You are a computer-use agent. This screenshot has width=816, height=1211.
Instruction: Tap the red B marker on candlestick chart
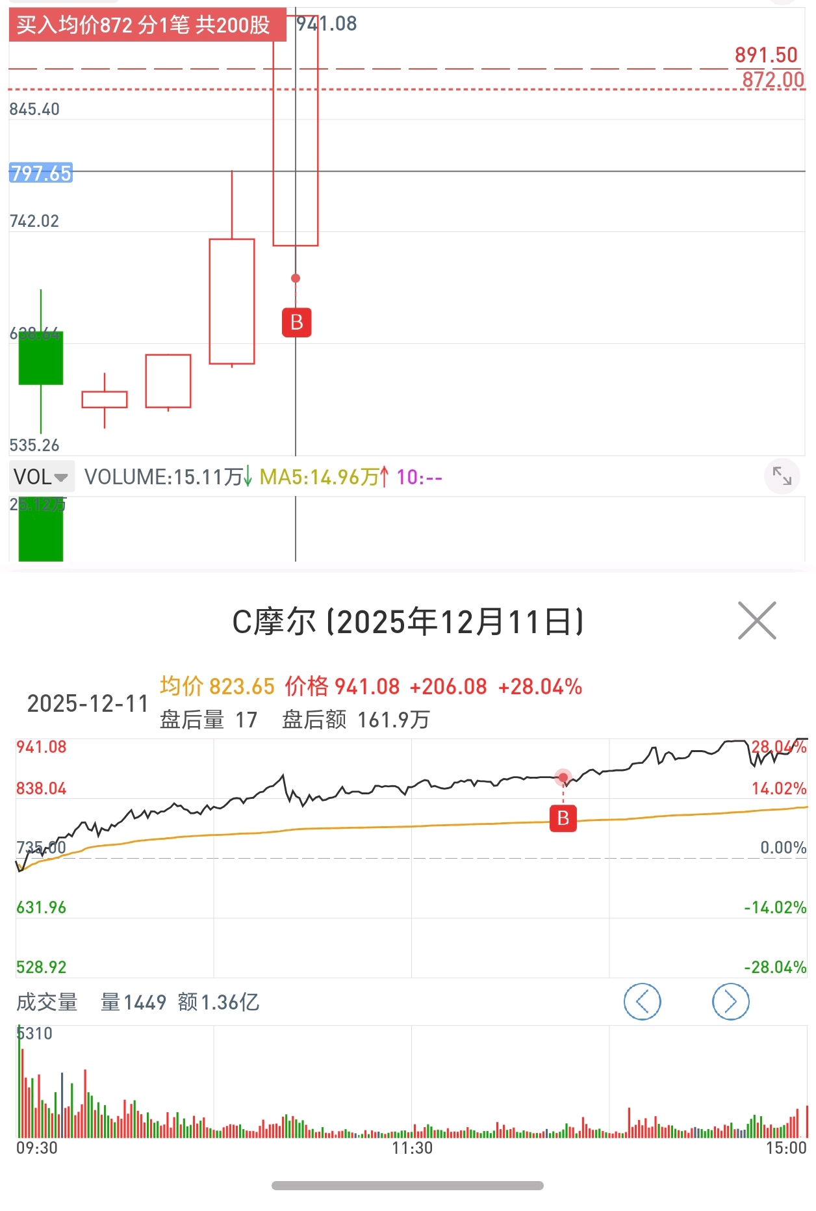coord(296,322)
